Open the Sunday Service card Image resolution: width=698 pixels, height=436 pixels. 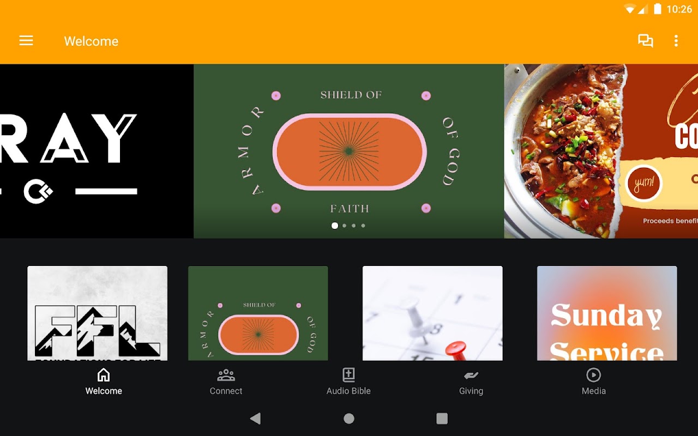607,313
